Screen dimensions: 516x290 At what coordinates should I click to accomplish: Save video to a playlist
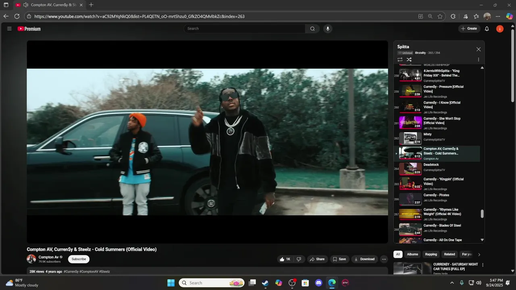pos(339,259)
